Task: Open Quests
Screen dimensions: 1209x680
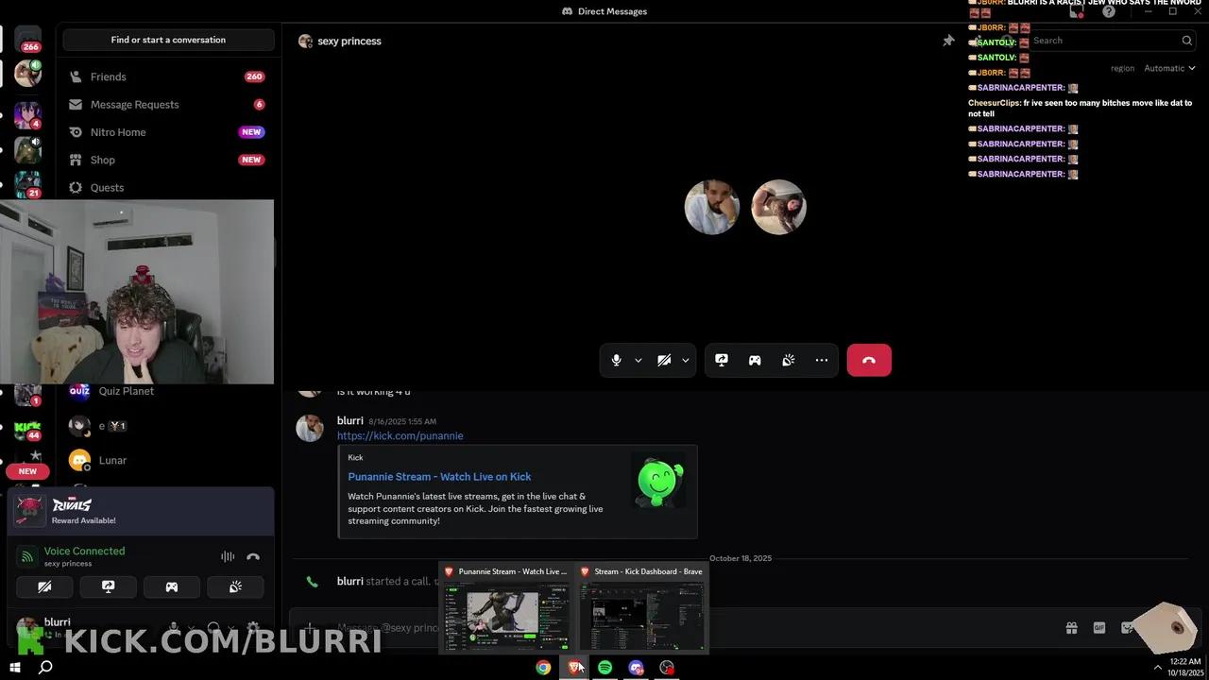Action: point(167,187)
